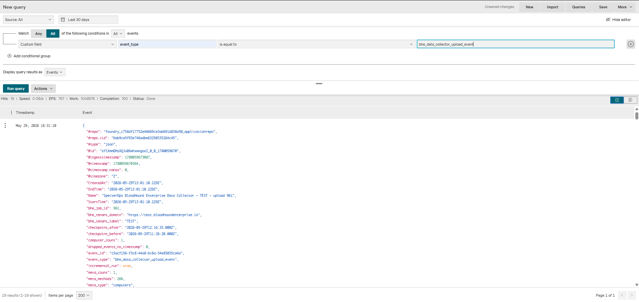Open the Actions dropdown
639x302 pixels.
43,89
